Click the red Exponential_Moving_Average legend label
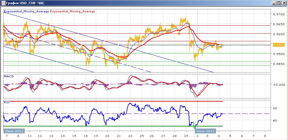Screen dimensions: 288x140 (x=72, y=11)
